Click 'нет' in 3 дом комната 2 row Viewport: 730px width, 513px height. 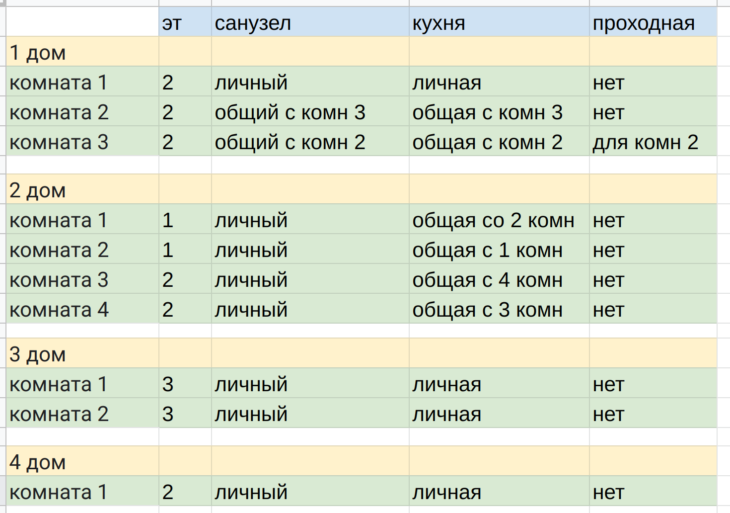pyautogui.click(x=654, y=413)
